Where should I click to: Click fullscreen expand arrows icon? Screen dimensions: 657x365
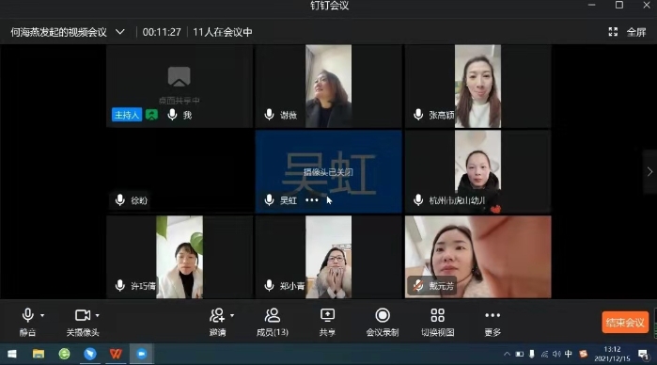coord(613,32)
